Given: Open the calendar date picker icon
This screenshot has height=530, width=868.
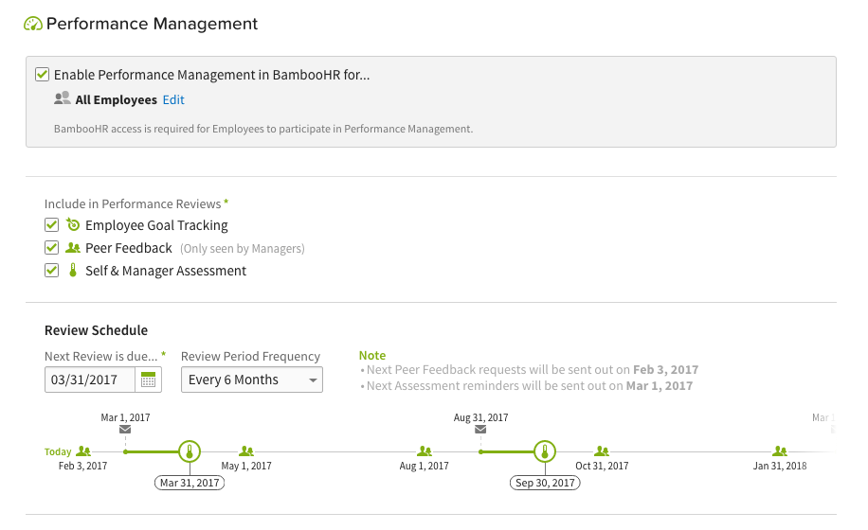Looking at the screenshot, I should point(149,380).
